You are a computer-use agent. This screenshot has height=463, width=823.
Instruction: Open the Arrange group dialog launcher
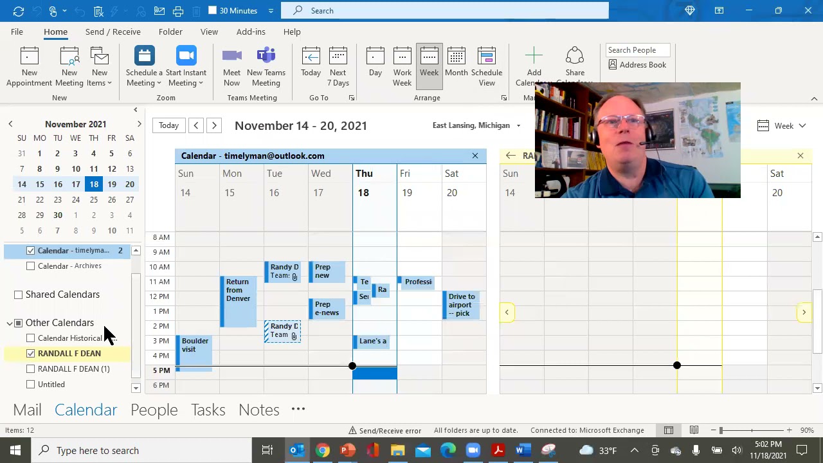click(x=503, y=98)
